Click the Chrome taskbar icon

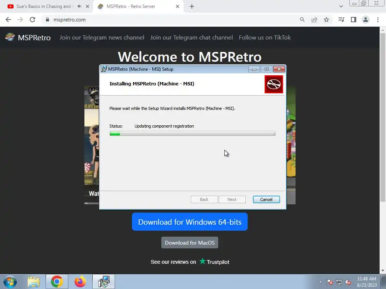57,282
